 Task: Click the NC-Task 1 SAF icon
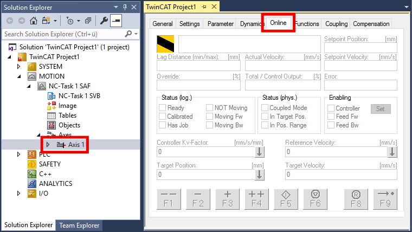tap(42, 86)
